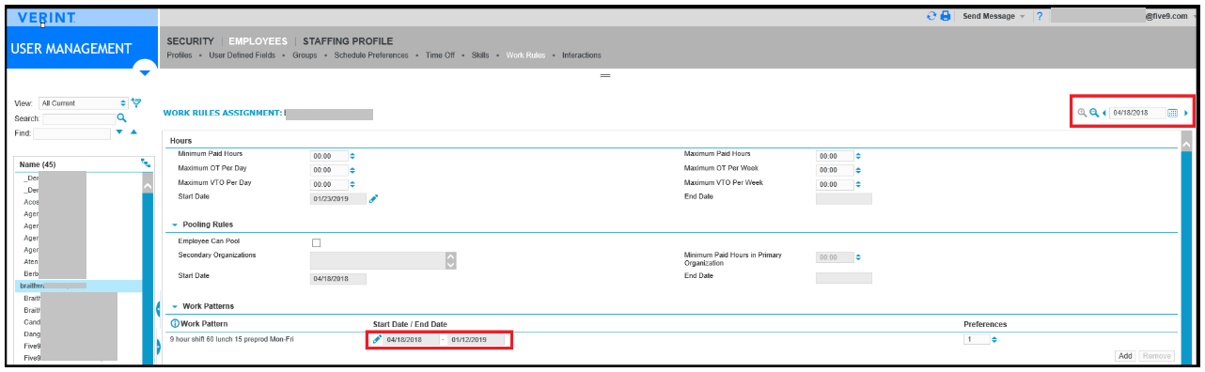Open help with the question mark icon
This screenshot has height=372, width=1205.
pos(1040,16)
